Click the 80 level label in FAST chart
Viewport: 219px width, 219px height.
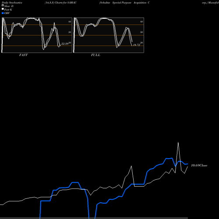tap(70, 21)
